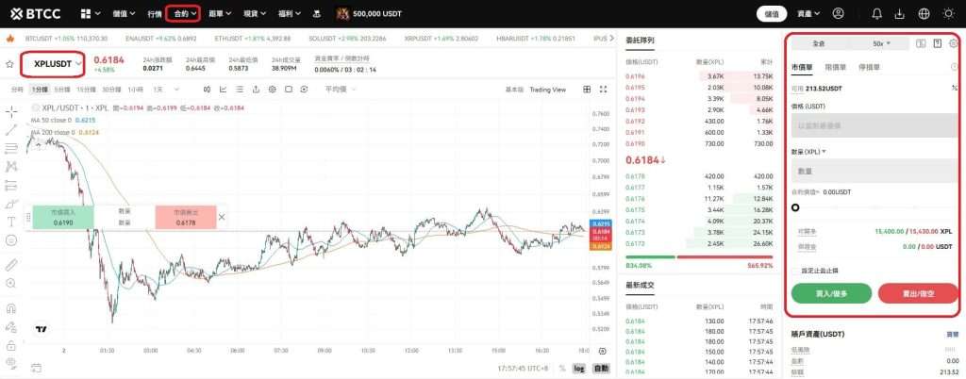Switch theme using the sun icon
Viewport: 966px width, 379px height.
[948, 14]
